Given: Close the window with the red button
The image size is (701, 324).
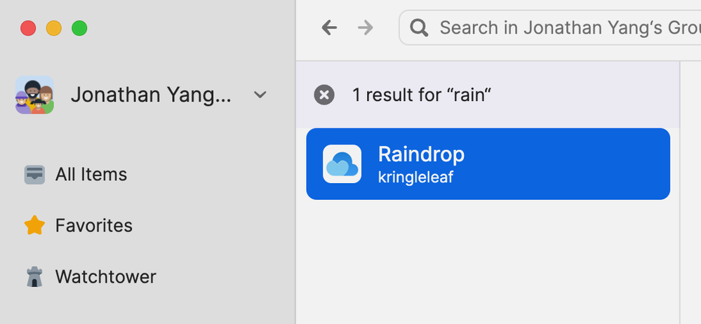Looking at the screenshot, I should coord(28,29).
